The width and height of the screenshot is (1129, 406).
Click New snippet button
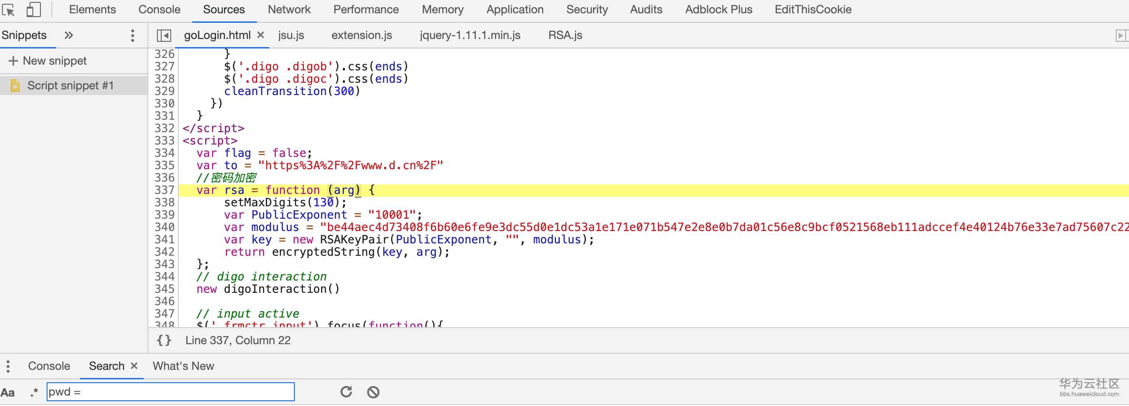(x=48, y=61)
